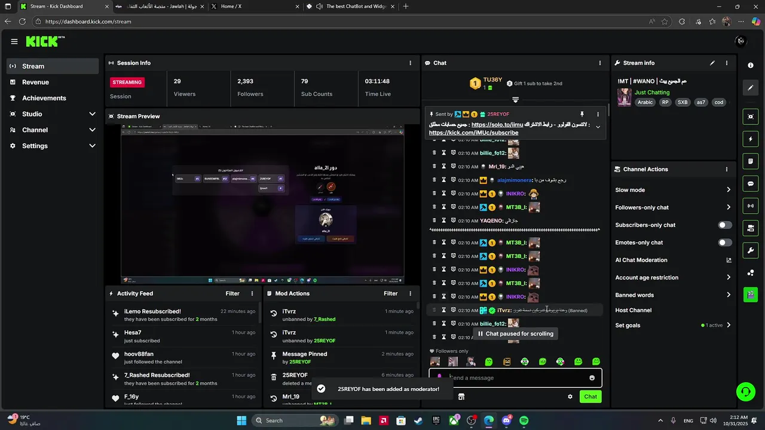
Task: Open the profile avatar menu
Action: point(741,41)
